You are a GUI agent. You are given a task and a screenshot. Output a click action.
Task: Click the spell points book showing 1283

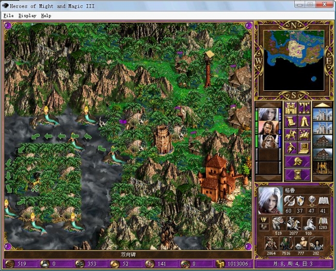[x=323, y=224]
